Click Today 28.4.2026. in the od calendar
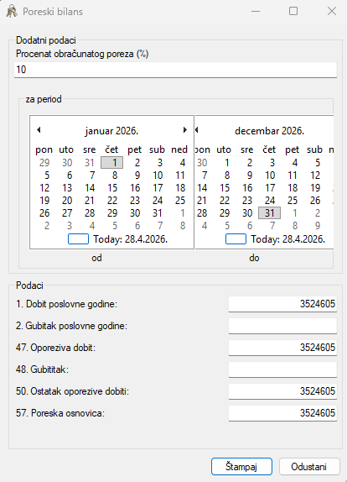The height and width of the screenshot is (482, 347). tap(118, 238)
